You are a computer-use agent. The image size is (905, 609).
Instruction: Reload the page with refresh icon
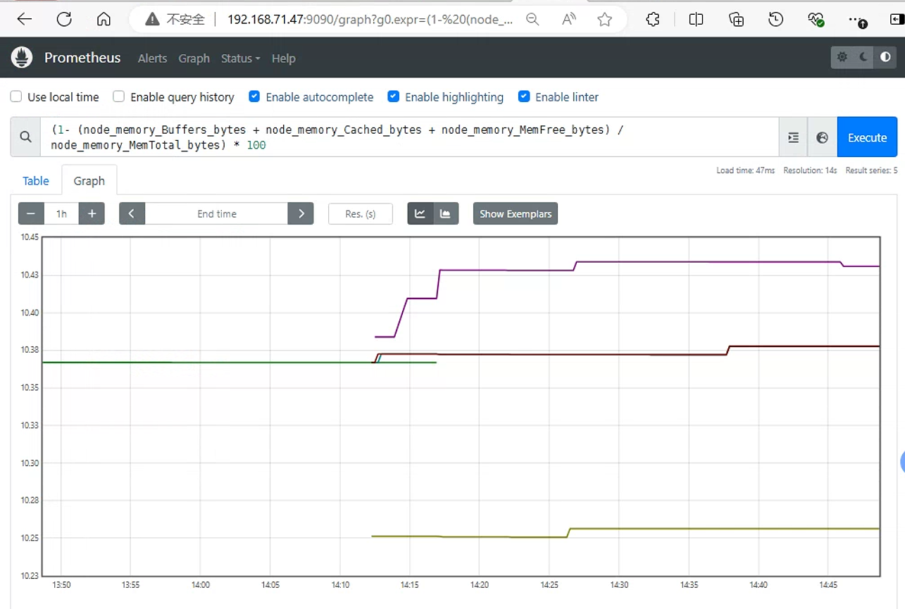[x=64, y=20]
